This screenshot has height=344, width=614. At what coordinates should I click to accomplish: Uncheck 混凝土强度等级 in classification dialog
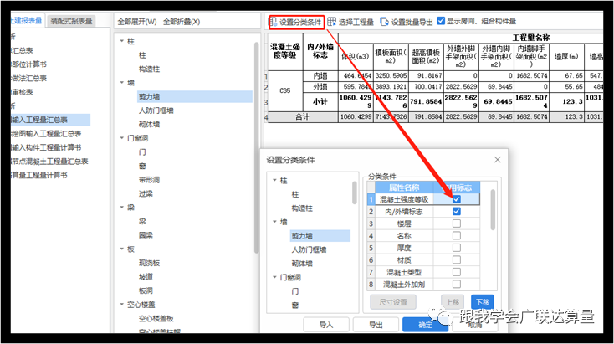[x=456, y=199]
